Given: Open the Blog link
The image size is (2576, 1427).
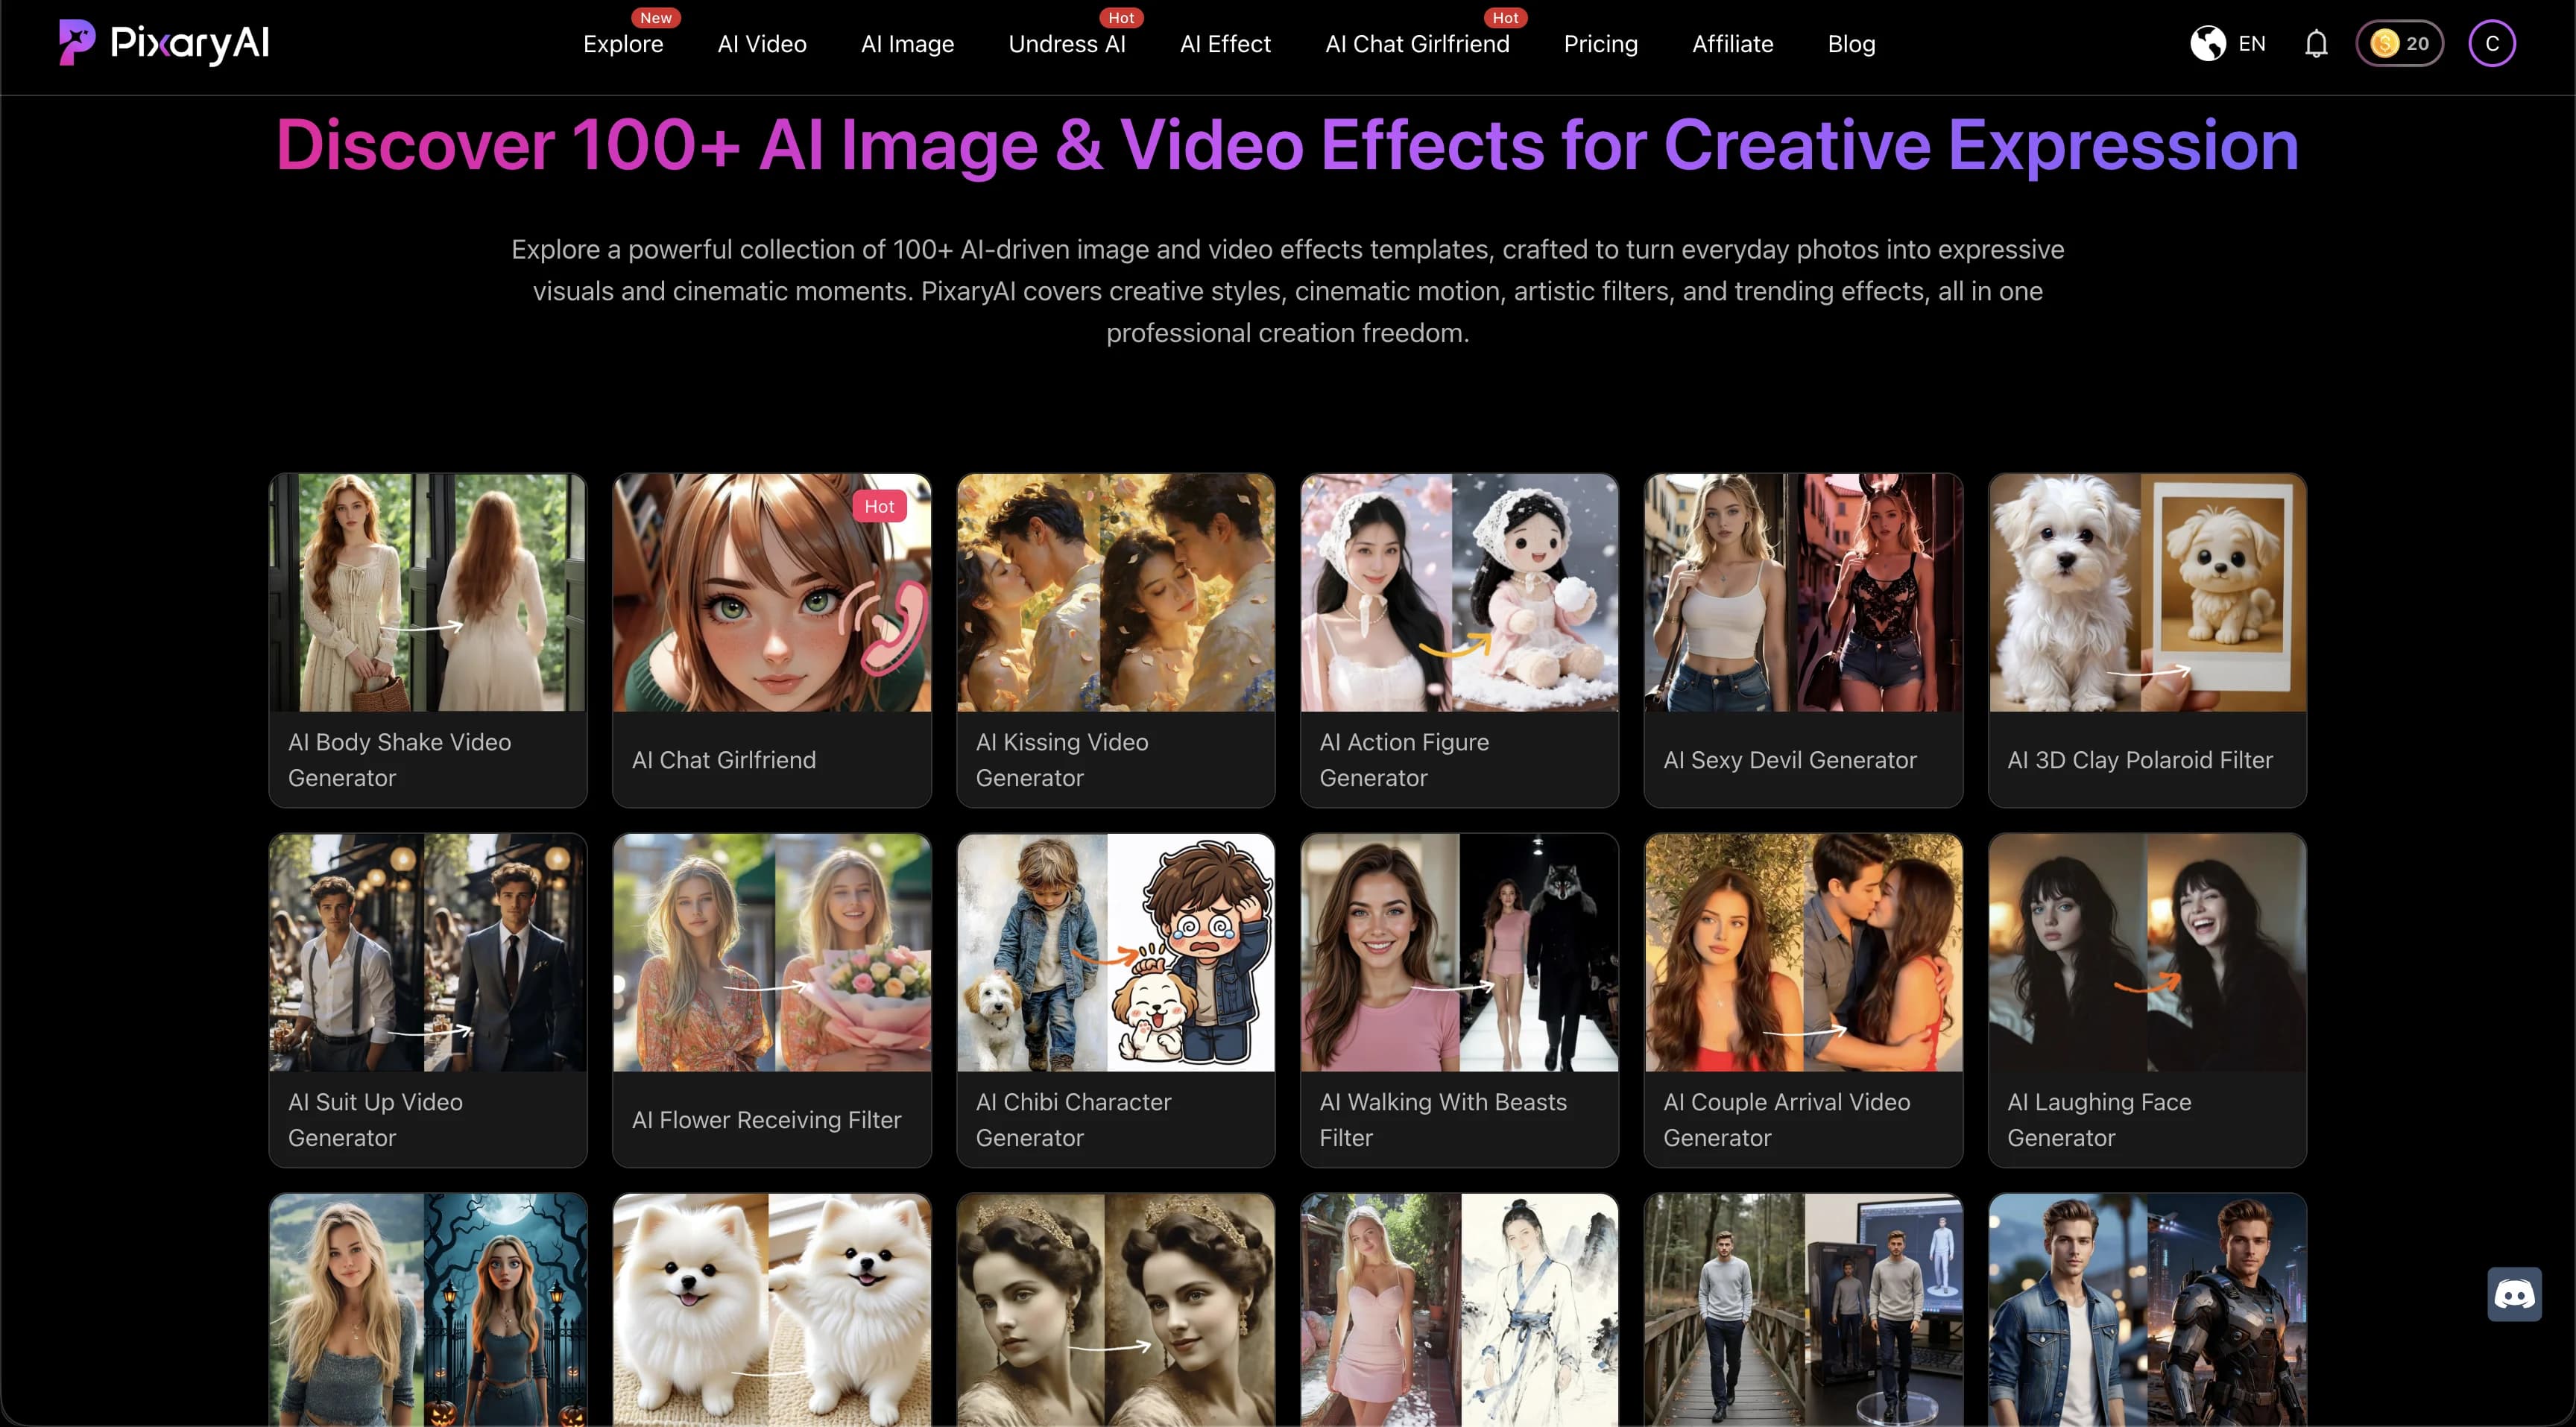Looking at the screenshot, I should tap(1851, 44).
